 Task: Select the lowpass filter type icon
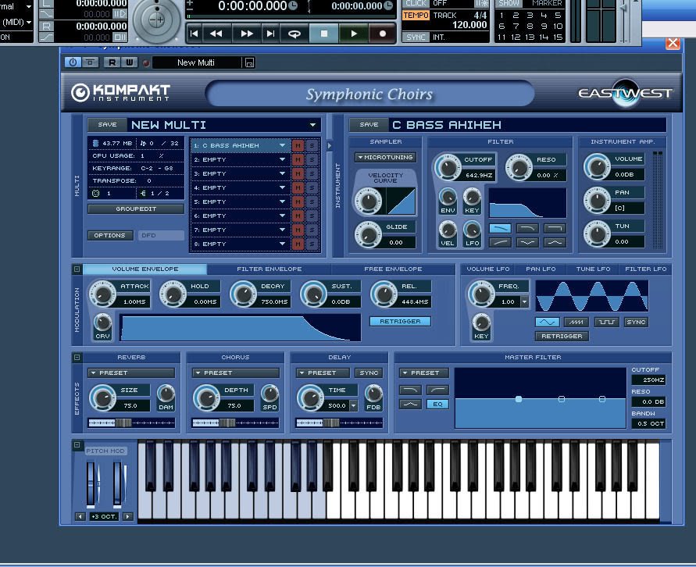(x=500, y=228)
